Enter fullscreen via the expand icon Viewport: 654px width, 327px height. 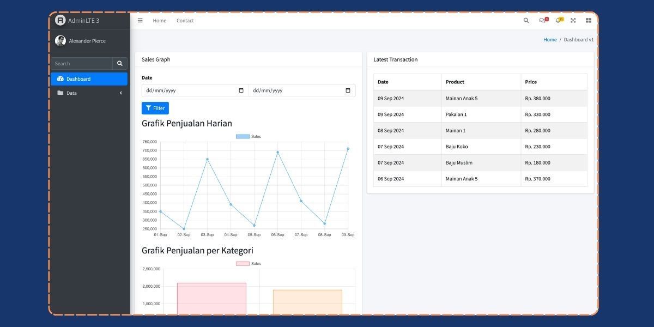tap(573, 20)
